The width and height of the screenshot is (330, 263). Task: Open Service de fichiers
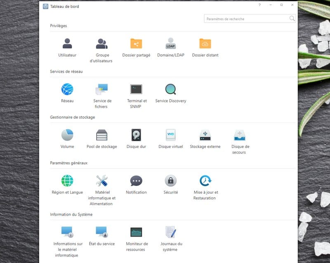click(x=102, y=89)
